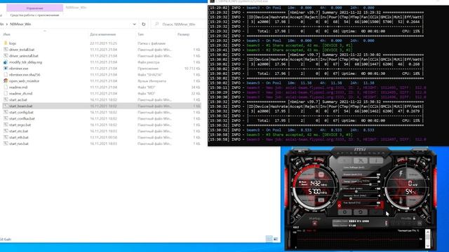The height and width of the screenshot is (252, 449).
Task: Sort files by the Размер column header
Action: point(183,34)
